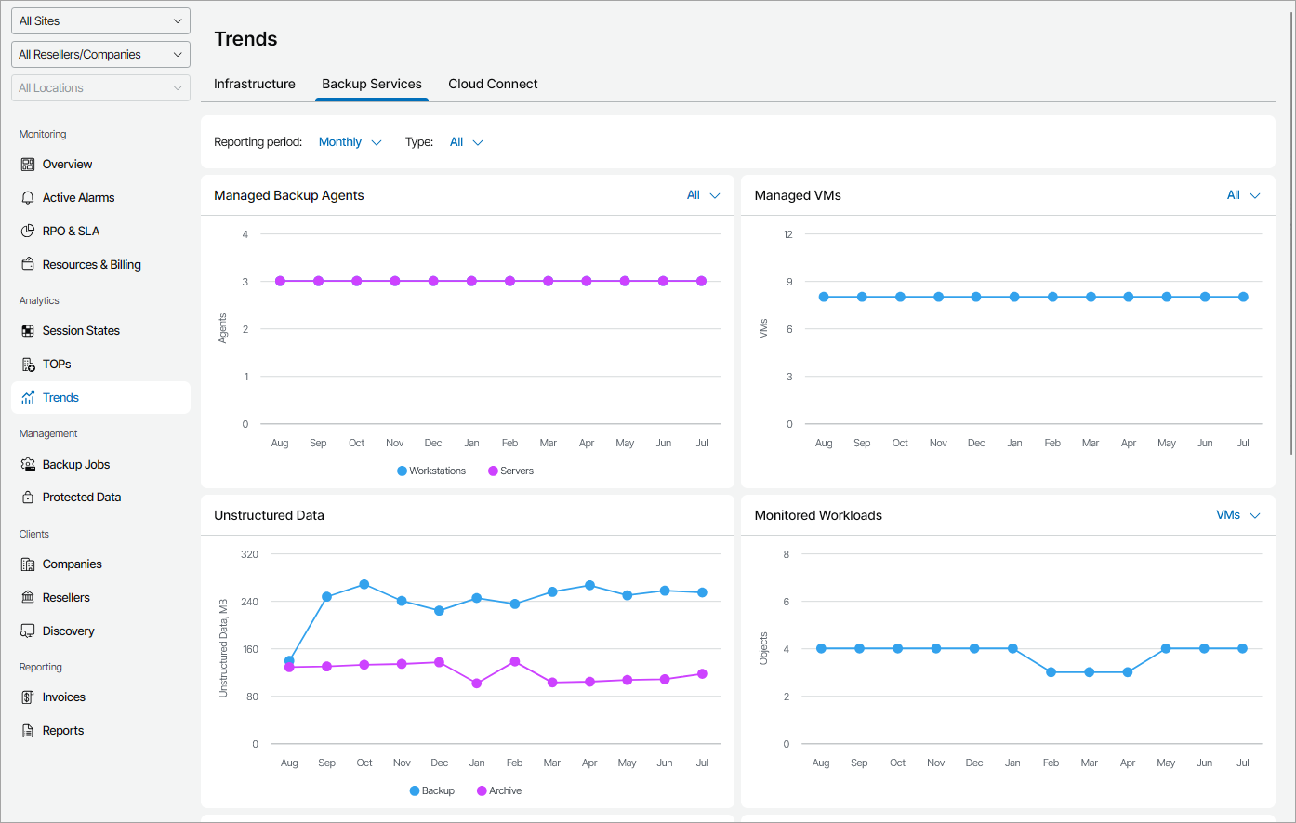Viewport: 1296px width, 823px height.
Task: Click the Active Alarms bell icon
Action: [28, 198]
